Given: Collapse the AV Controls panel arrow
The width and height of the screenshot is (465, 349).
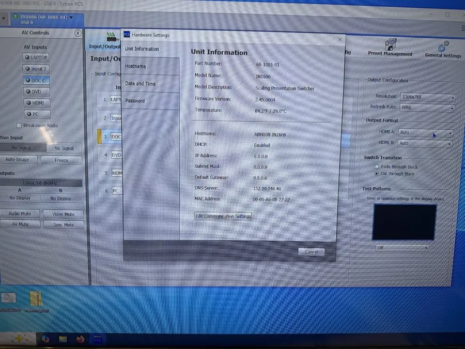Looking at the screenshot, I should click(78, 33).
